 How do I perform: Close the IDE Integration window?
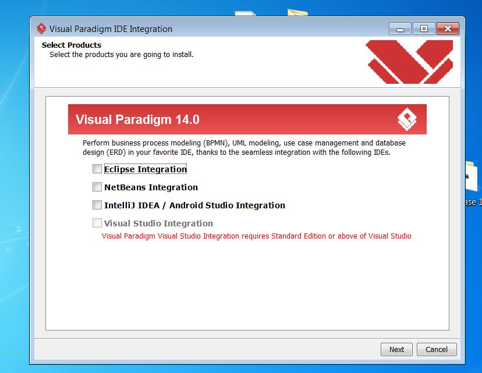click(x=448, y=29)
